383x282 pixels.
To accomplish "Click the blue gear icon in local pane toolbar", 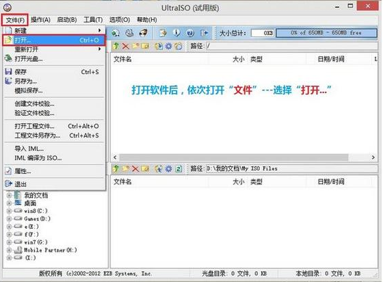I will (168, 168).
